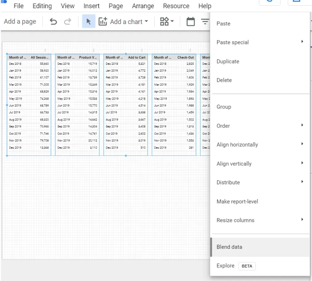
Task: Open the Insert menu
Action: pyautogui.click(x=92, y=6)
